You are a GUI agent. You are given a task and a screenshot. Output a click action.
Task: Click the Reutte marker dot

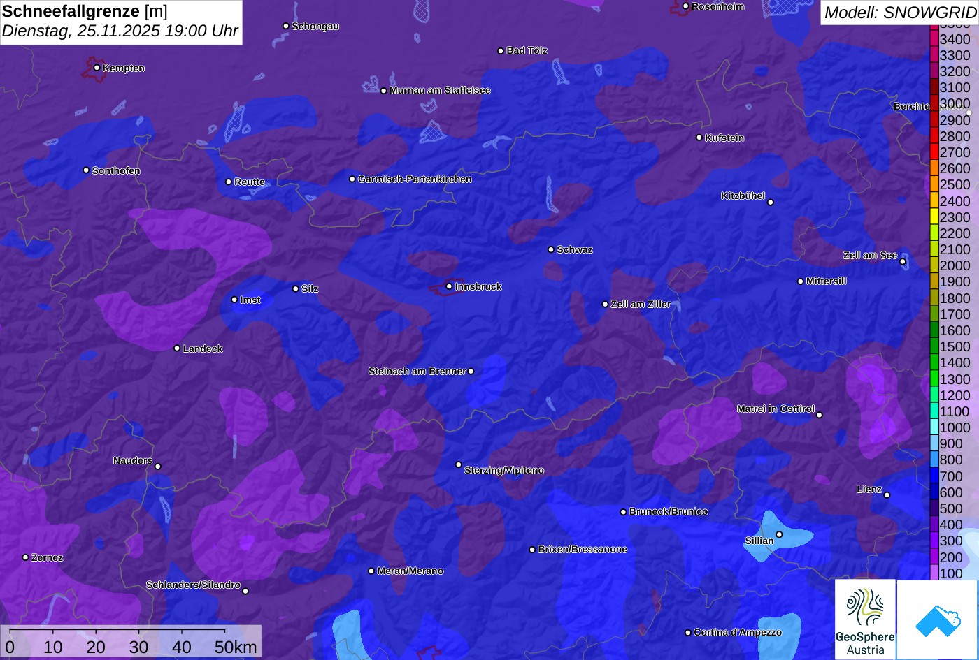(229, 182)
